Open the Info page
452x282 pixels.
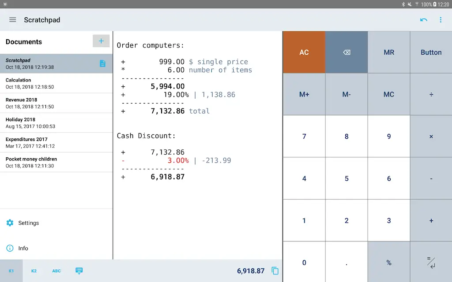pos(23,248)
